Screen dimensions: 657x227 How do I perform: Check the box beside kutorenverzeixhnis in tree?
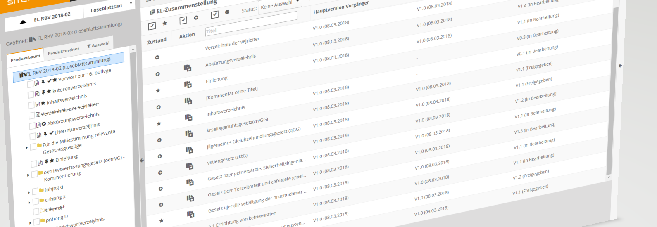tap(31, 95)
